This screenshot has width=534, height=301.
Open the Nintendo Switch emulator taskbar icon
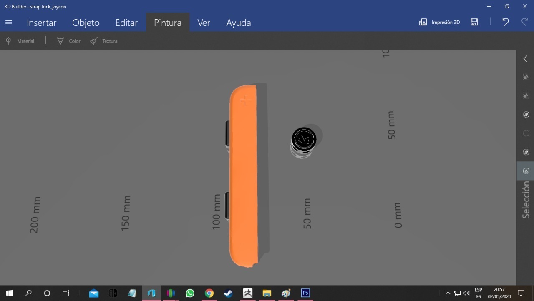pyautogui.click(x=113, y=293)
